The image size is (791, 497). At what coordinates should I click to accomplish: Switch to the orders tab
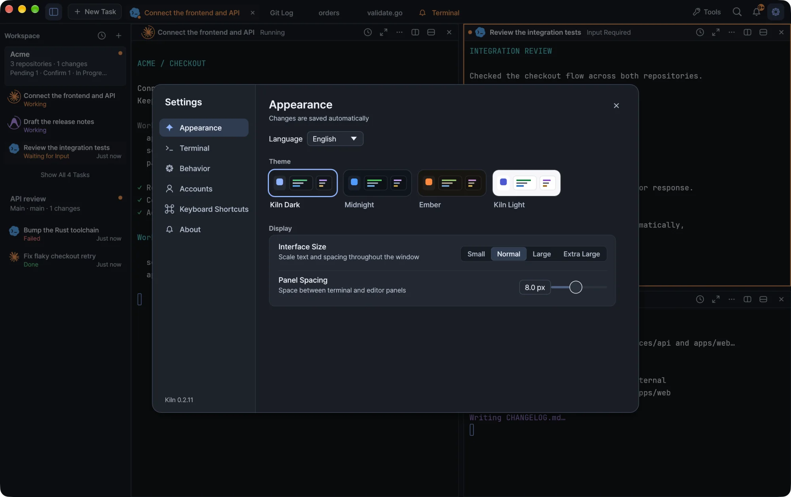point(329,13)
